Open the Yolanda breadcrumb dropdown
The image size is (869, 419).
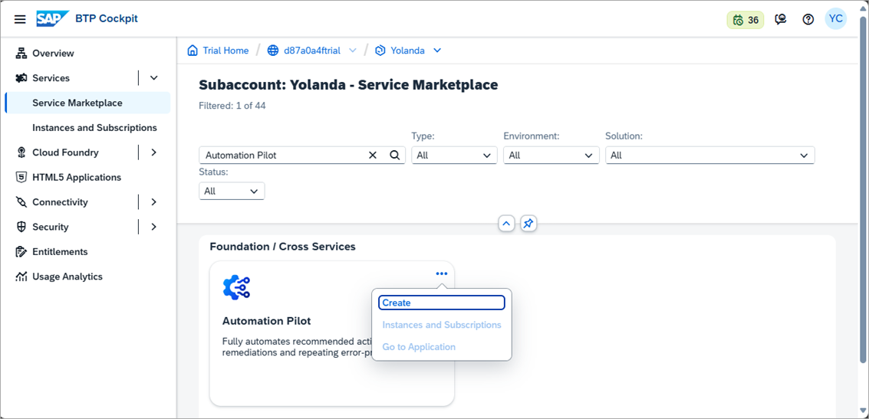(437, 51)
